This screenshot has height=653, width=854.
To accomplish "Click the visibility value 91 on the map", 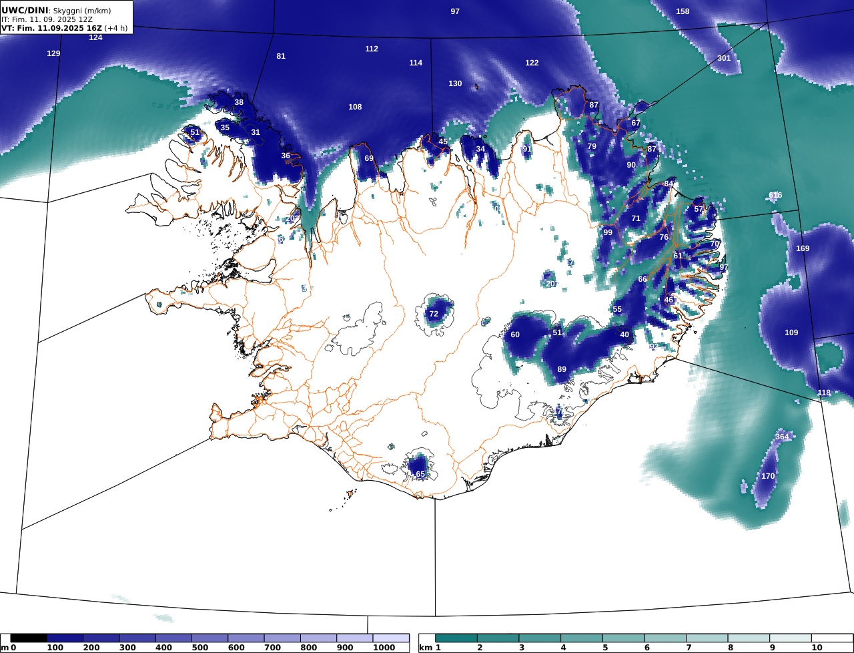I will point(527,149).
